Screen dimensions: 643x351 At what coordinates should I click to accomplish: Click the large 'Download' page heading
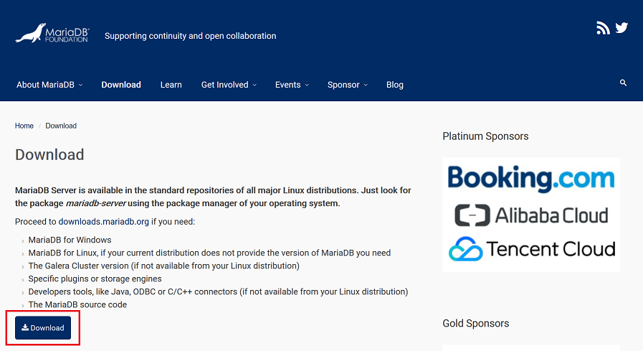(x=49, y=155)
